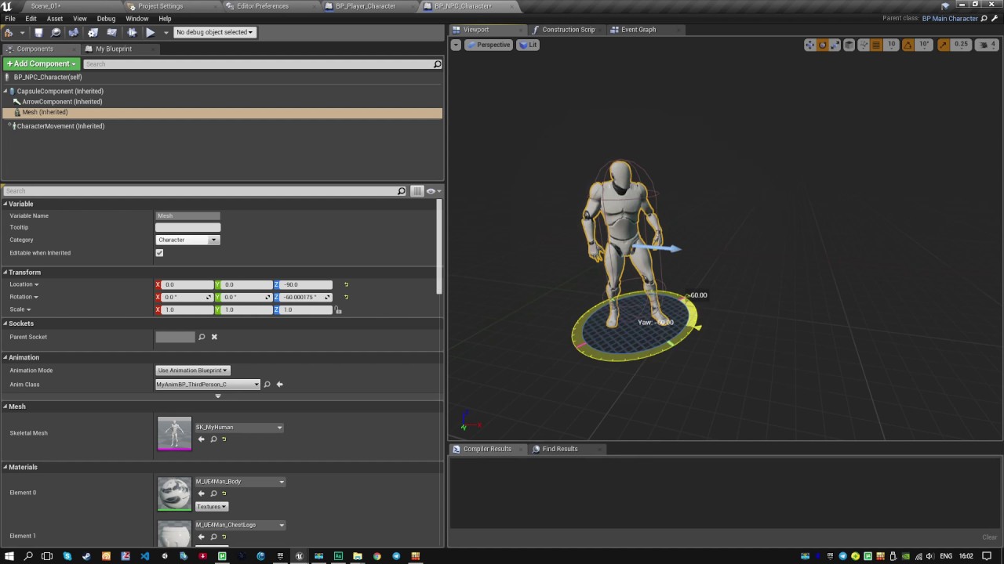1004x564 pixels.
Task: Open Visual Studio Code from the taskbar
Action: tap(144, 556)
